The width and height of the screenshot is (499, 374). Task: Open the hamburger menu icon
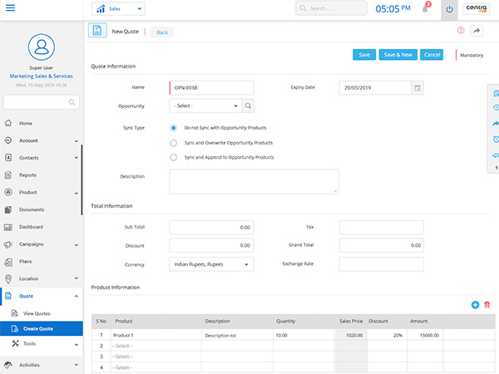(x=10, y=7)
